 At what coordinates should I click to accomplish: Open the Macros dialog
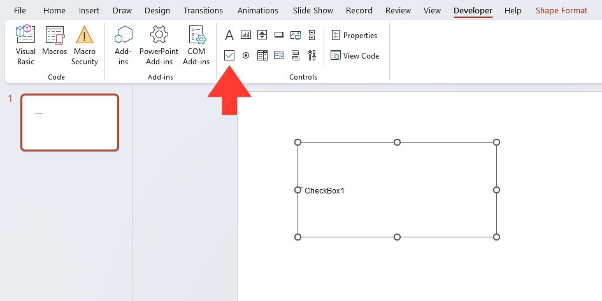pyautogui.click(x=55, y=41)
